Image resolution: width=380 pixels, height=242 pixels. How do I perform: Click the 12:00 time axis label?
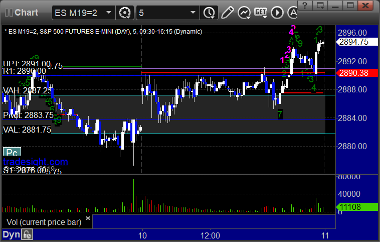210,235
